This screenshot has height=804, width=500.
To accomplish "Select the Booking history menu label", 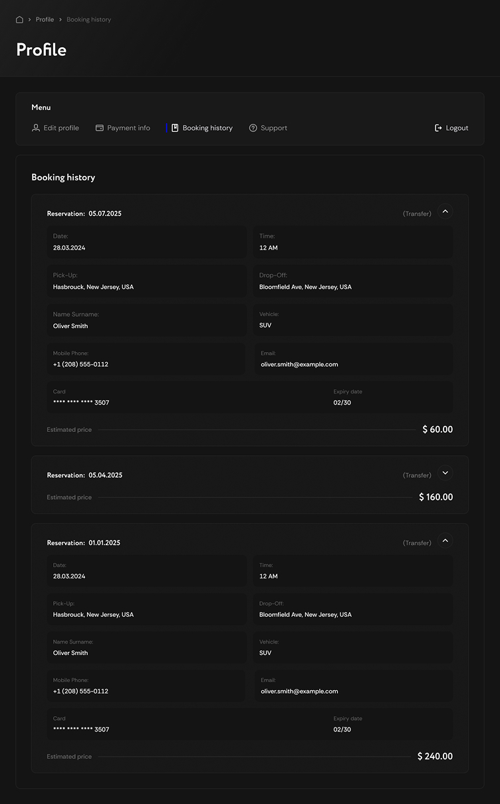I will pos(207,128).
